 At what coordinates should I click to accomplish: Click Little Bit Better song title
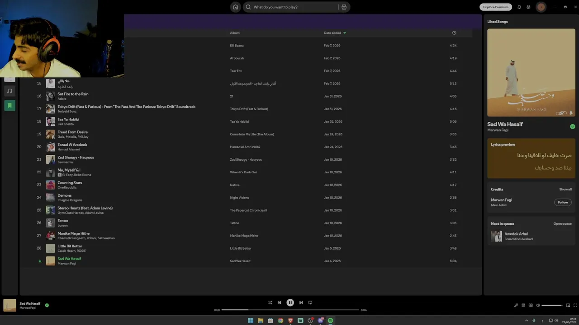70,246
